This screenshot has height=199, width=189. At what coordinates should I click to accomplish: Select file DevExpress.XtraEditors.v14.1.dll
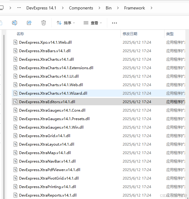pos(98,102)
